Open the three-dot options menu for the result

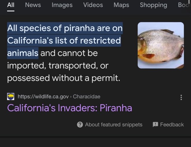click(x=181, y=97)
